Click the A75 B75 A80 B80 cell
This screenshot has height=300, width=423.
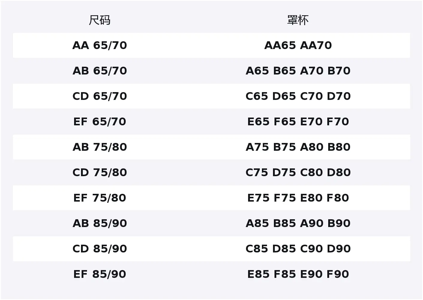[x=298, y=147]
